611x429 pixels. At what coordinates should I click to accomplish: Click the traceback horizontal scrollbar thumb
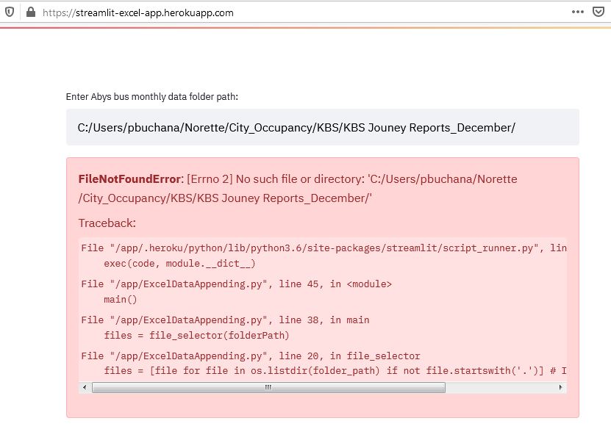pyautogui.click(x=268, y=387)
